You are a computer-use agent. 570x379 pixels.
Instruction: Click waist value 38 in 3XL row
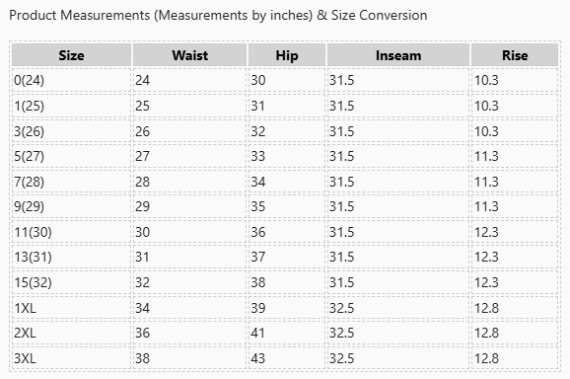click(x=189, y=358)
